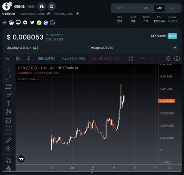Open the green CoinGecko icon

(39, 23)
